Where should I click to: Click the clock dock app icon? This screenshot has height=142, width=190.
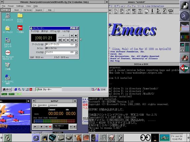pos(184,16)
